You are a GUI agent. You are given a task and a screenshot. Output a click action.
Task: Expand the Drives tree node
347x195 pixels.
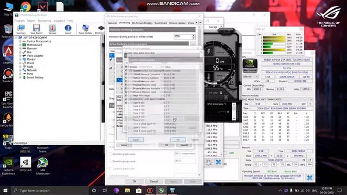point(20,63)
